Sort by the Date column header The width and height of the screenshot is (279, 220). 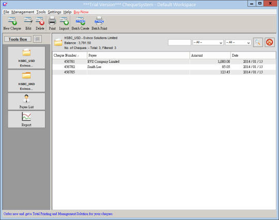click(x=253, y=55)
